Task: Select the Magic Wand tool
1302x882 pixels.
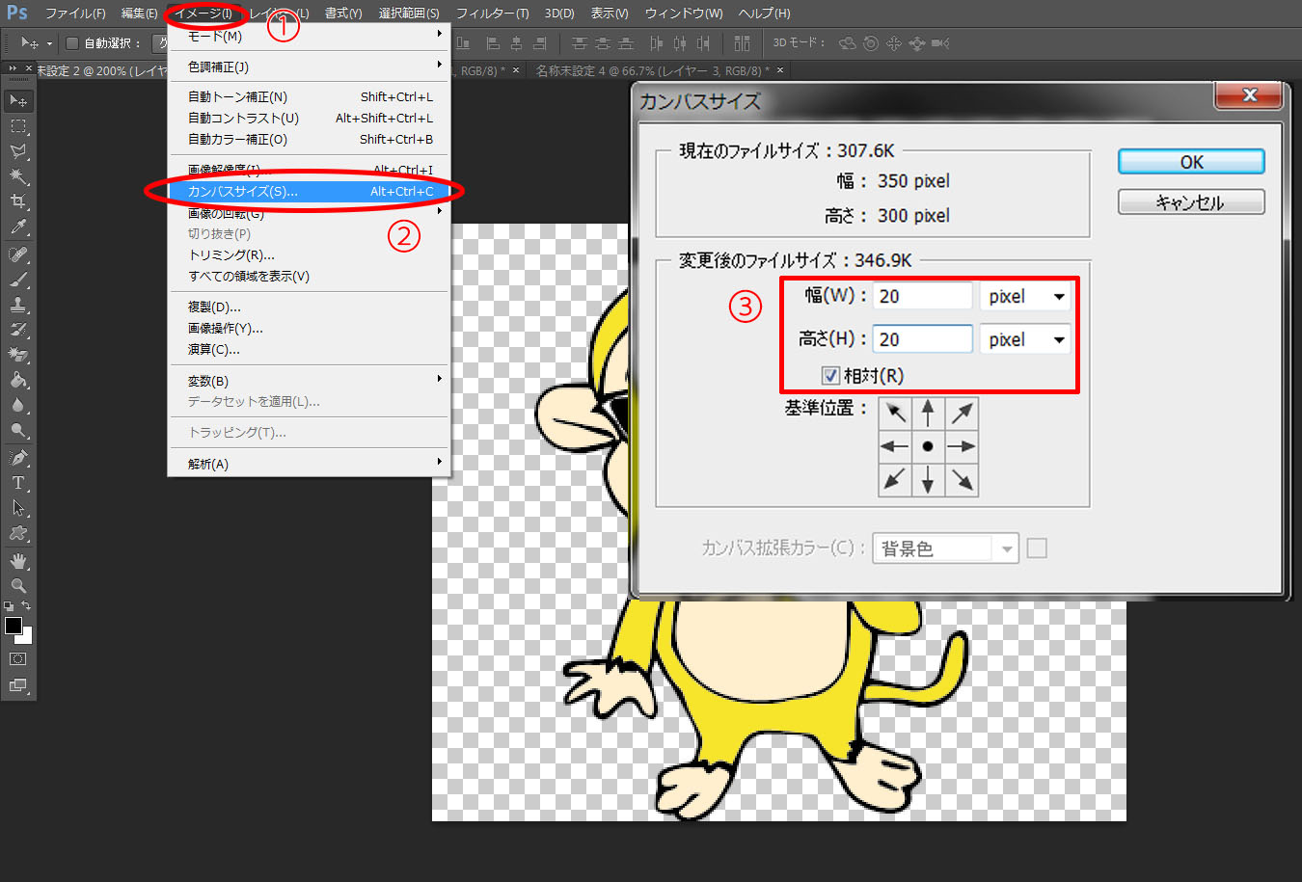Action: pos(18,176)
